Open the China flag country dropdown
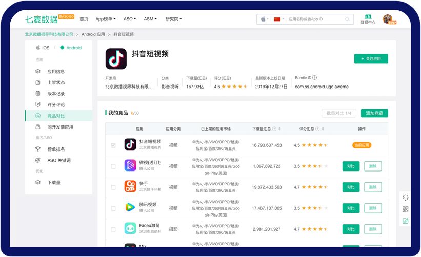 point(279,19)
